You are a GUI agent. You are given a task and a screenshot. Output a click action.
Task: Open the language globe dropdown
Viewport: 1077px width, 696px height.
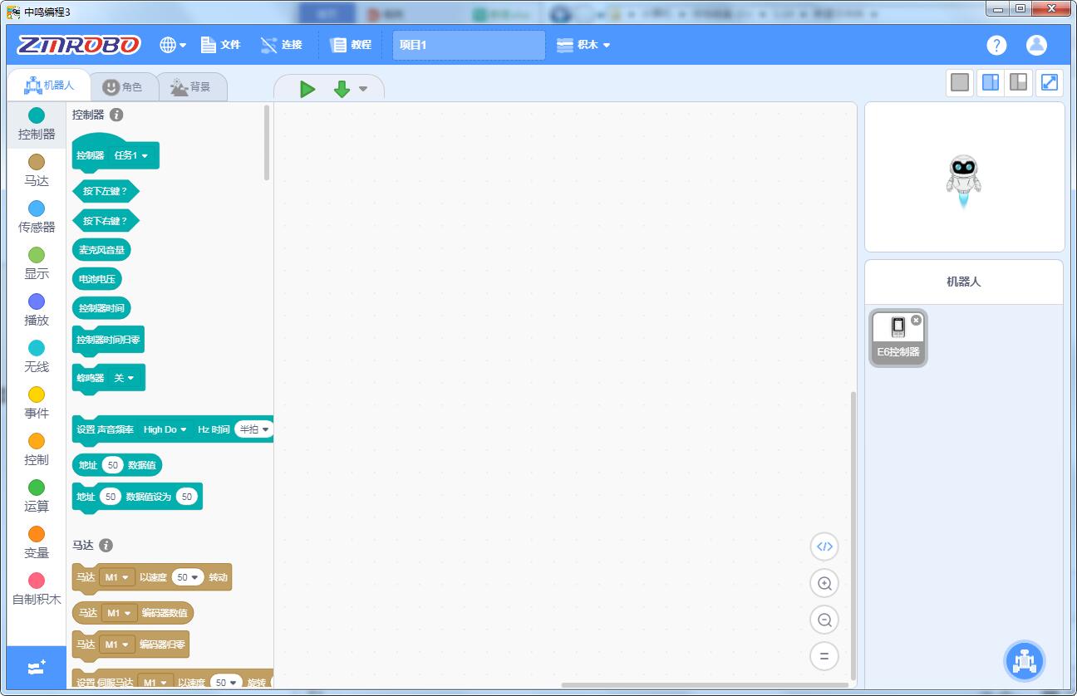173,45
